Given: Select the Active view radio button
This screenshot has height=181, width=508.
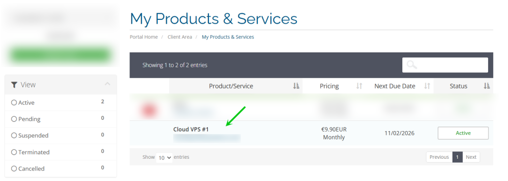Looking at the screenshot, I should (x=14, y=102).
